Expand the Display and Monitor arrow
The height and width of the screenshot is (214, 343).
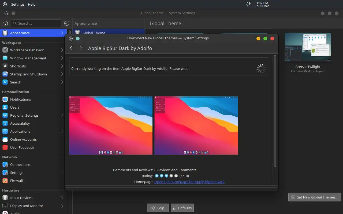pos(62,206)
